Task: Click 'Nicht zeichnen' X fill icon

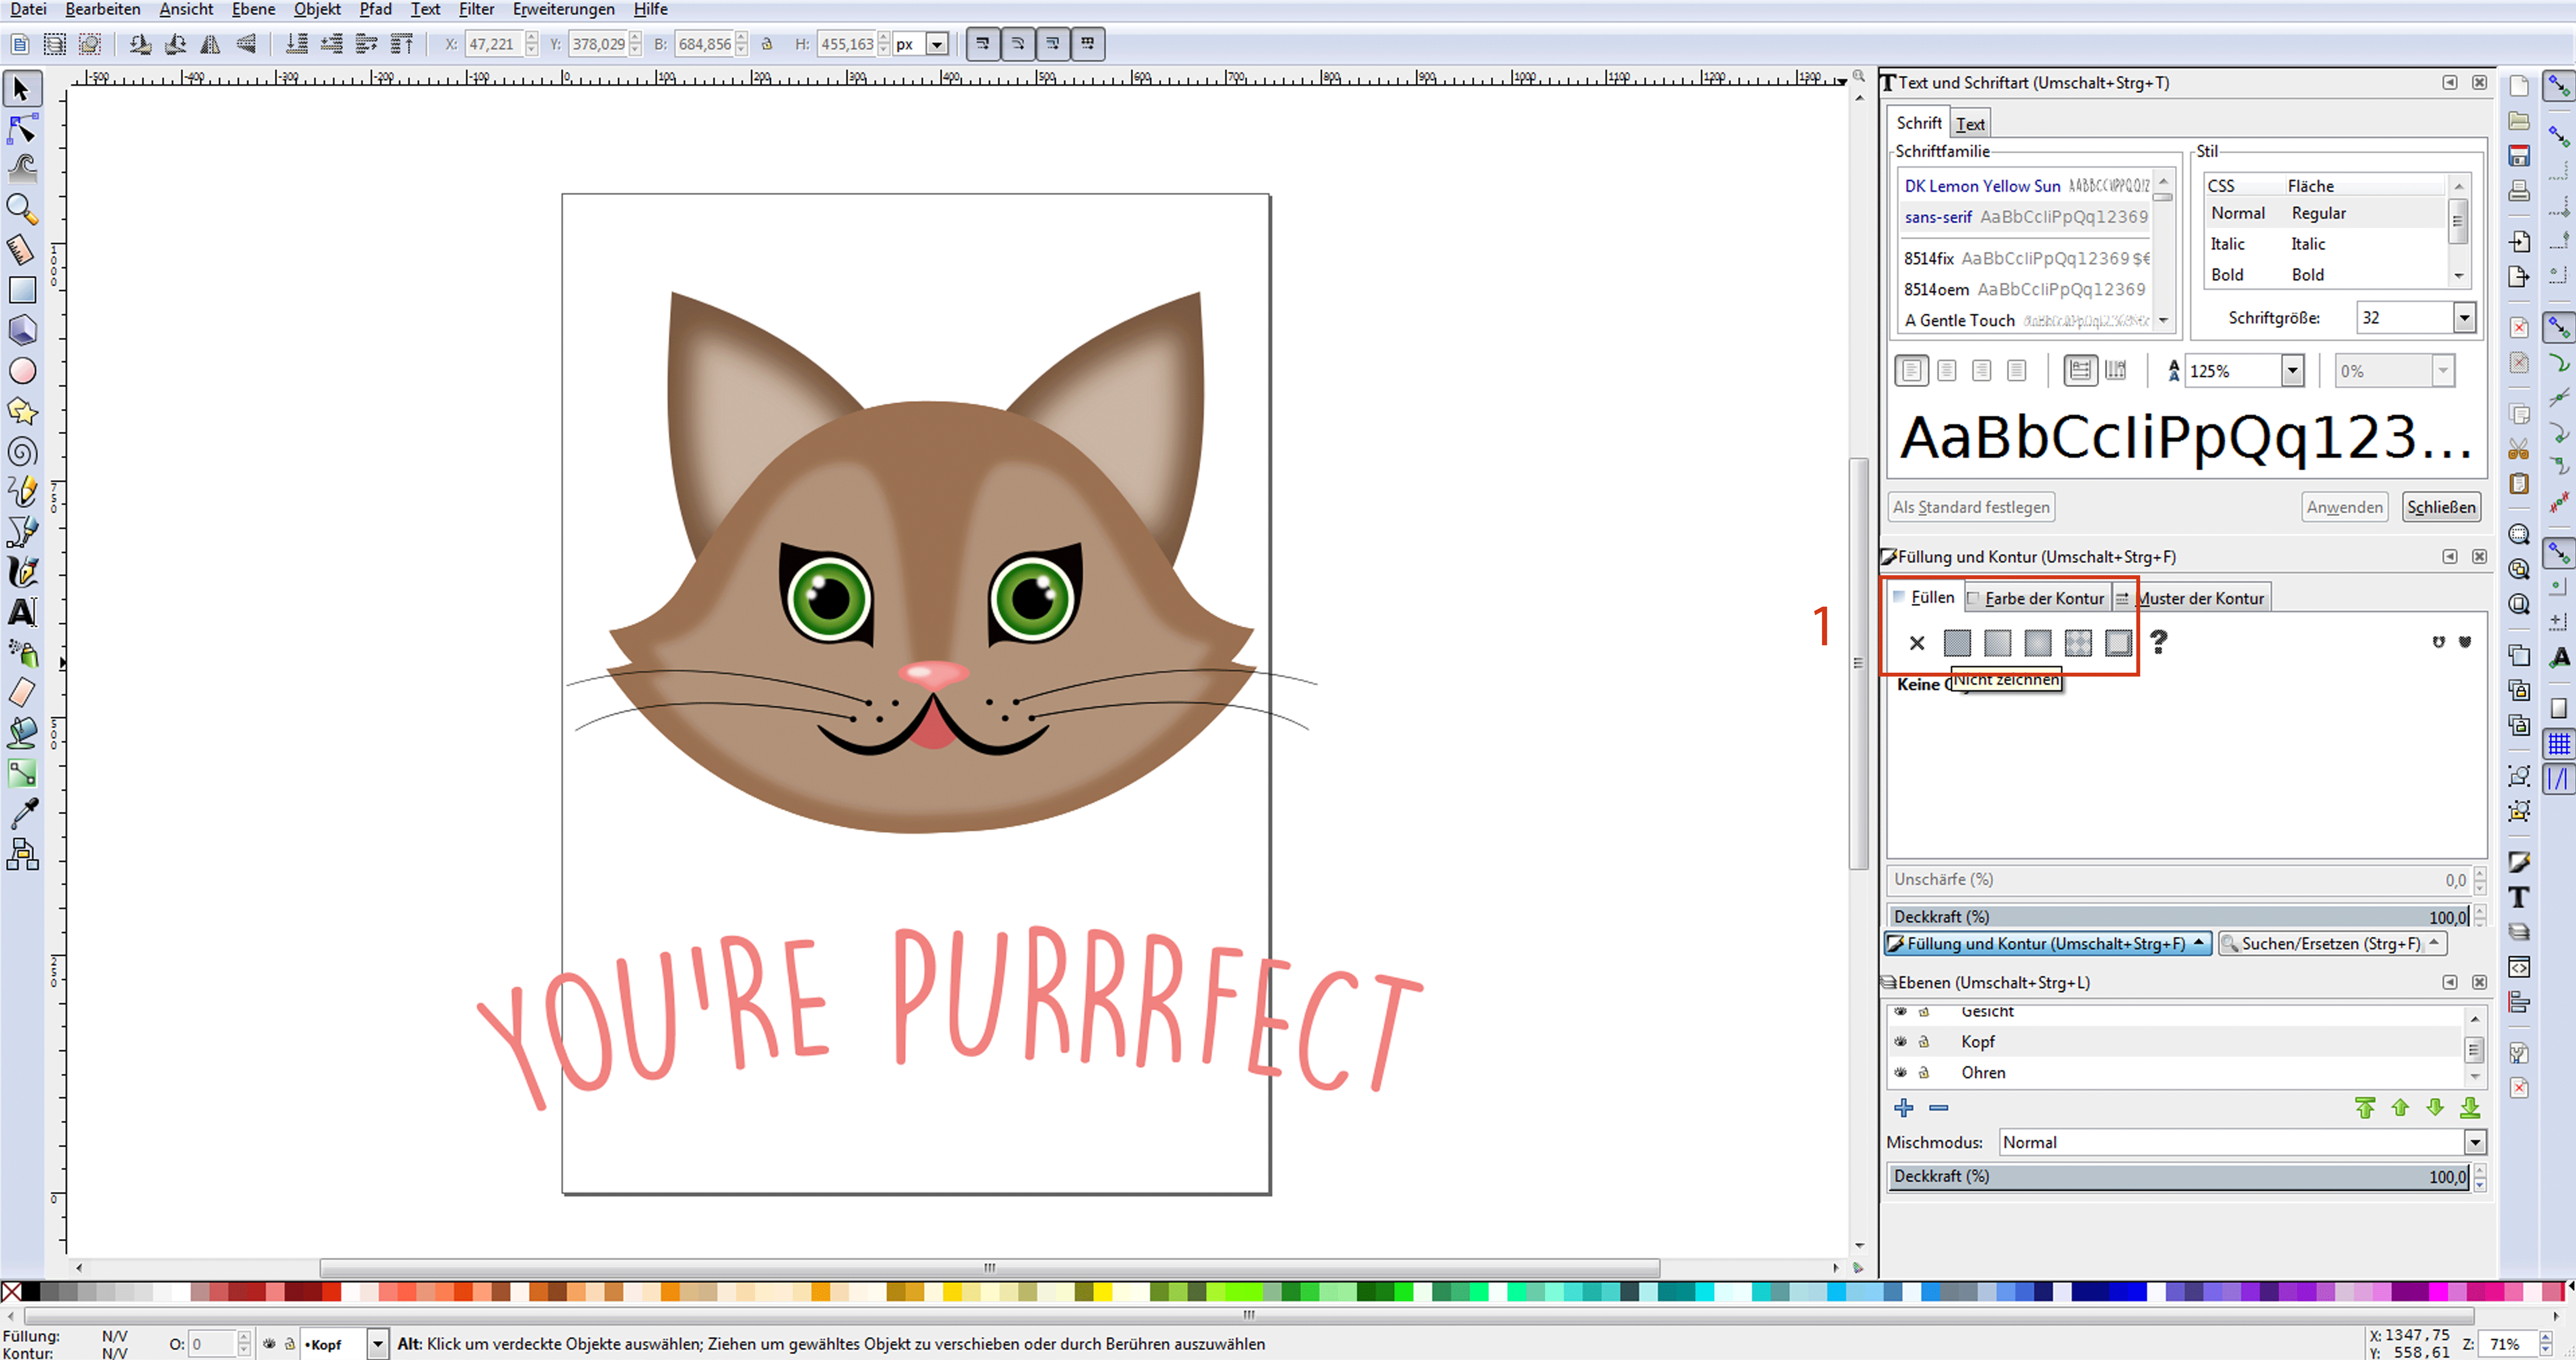Action: [1916, 643]
